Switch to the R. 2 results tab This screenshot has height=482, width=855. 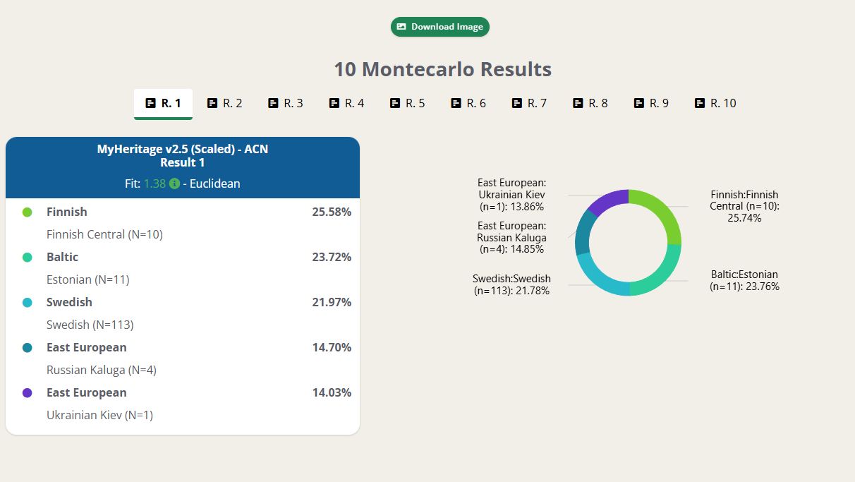224,103
